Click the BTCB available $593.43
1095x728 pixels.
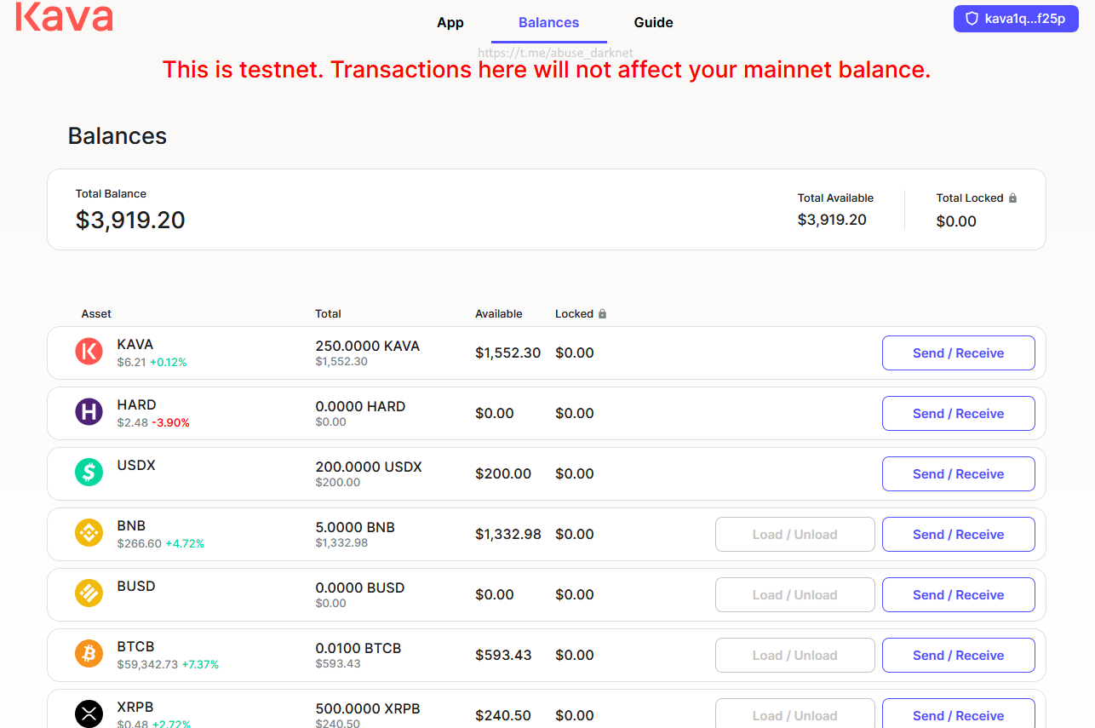(x=503, y=656)
